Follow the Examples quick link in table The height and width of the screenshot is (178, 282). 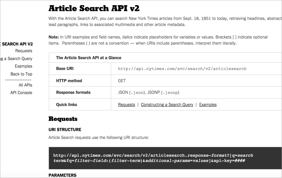(x=208, y=105)
